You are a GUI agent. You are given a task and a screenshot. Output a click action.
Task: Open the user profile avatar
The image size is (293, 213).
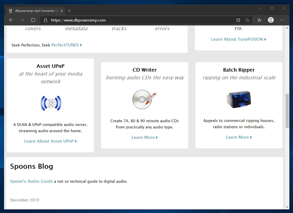[x=271, y=20]
